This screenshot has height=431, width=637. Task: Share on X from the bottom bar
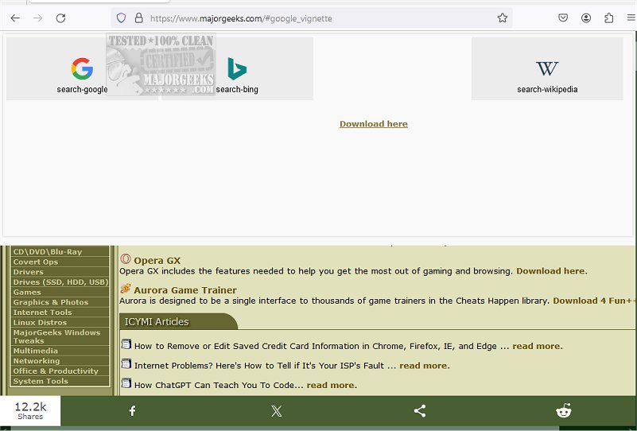tap(276, 411)
